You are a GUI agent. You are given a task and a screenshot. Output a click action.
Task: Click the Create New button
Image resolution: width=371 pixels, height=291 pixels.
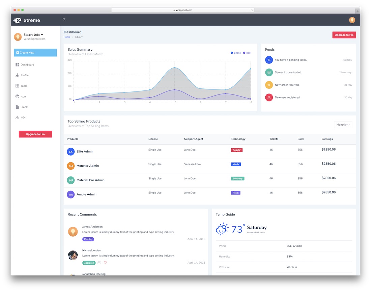tap(35, 53)
